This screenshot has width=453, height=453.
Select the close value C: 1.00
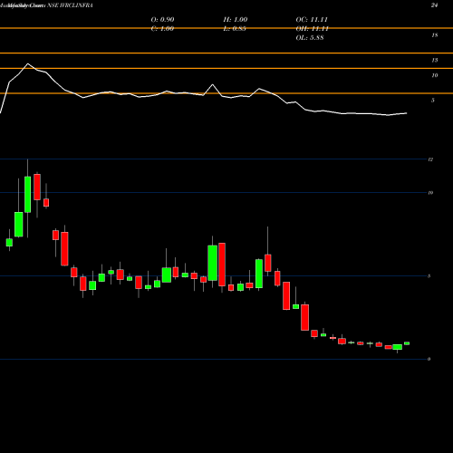162,29
